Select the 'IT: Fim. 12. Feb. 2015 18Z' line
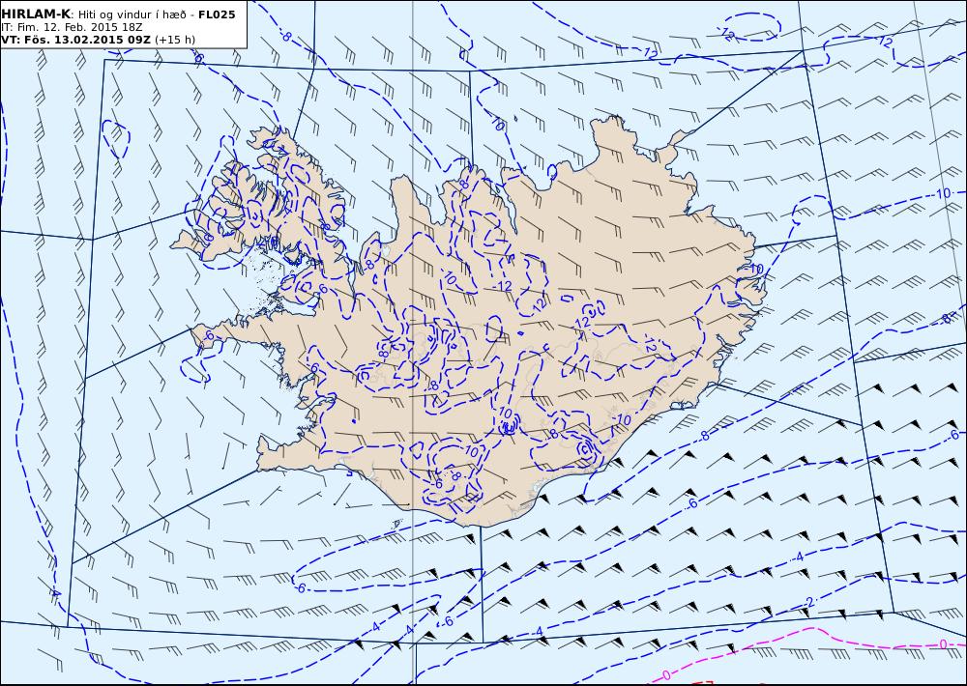 click(x=72, y=28)
